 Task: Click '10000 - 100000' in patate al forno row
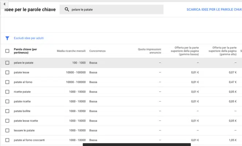(x=76, y=82)
